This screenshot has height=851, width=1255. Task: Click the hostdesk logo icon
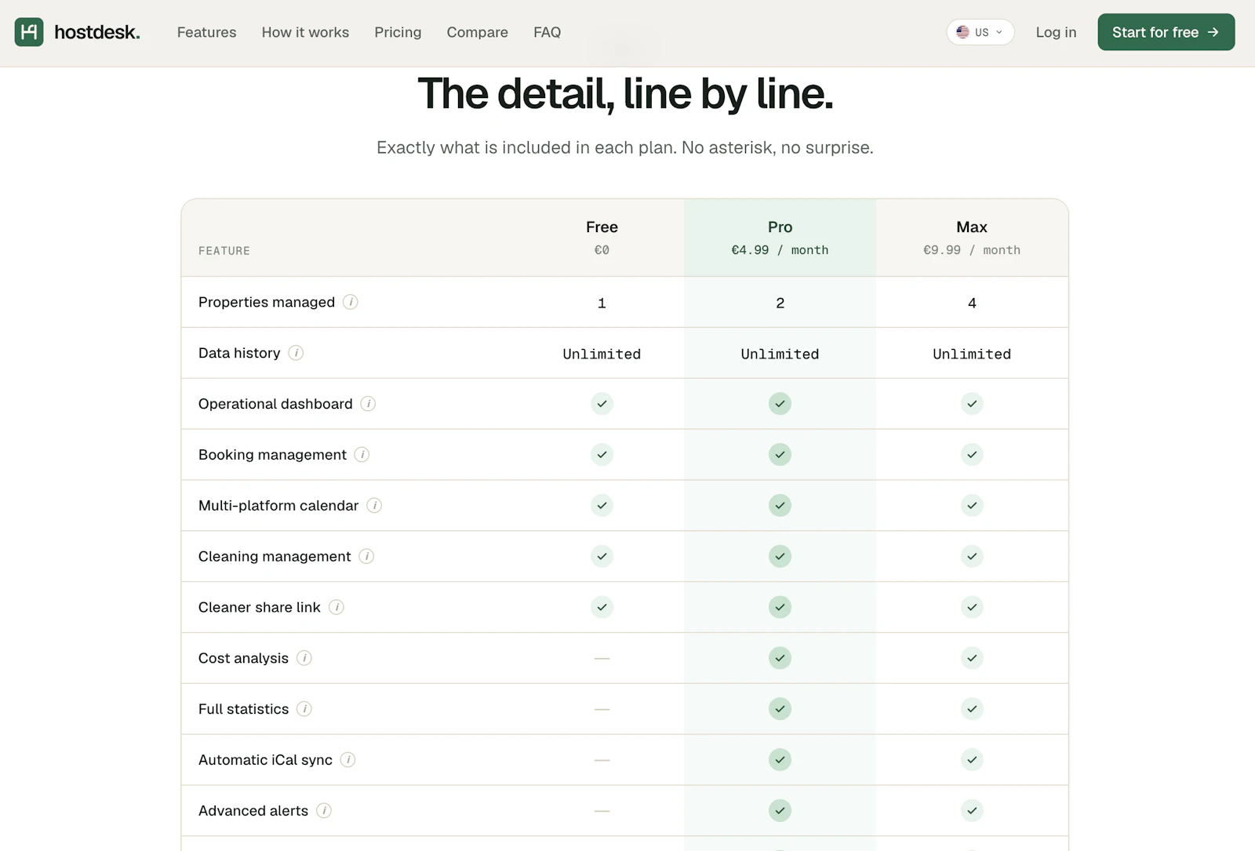tap(29, 32)
